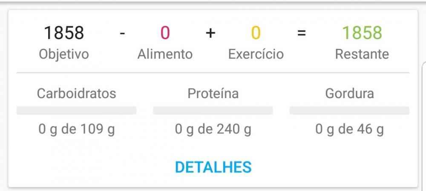Tap the pink Alimento zero value
Screen dimensions: 426x191
(165, 33)
